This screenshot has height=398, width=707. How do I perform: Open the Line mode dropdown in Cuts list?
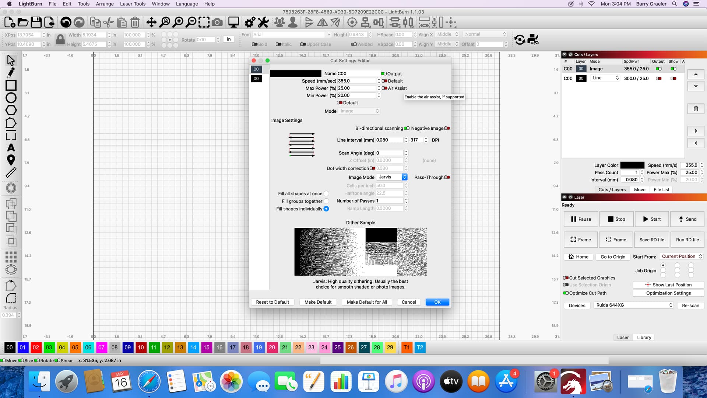[x=606, y=78]
